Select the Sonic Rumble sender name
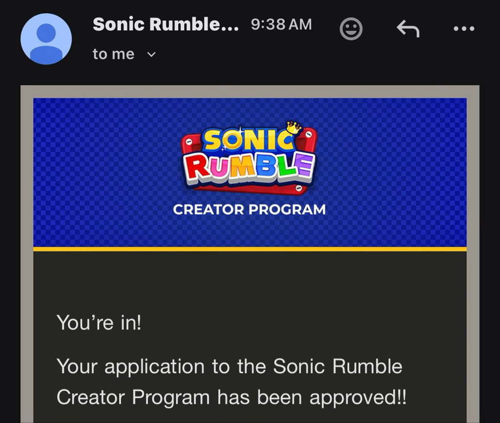Screen dimensions: 500x423 (x=166, y=24)
